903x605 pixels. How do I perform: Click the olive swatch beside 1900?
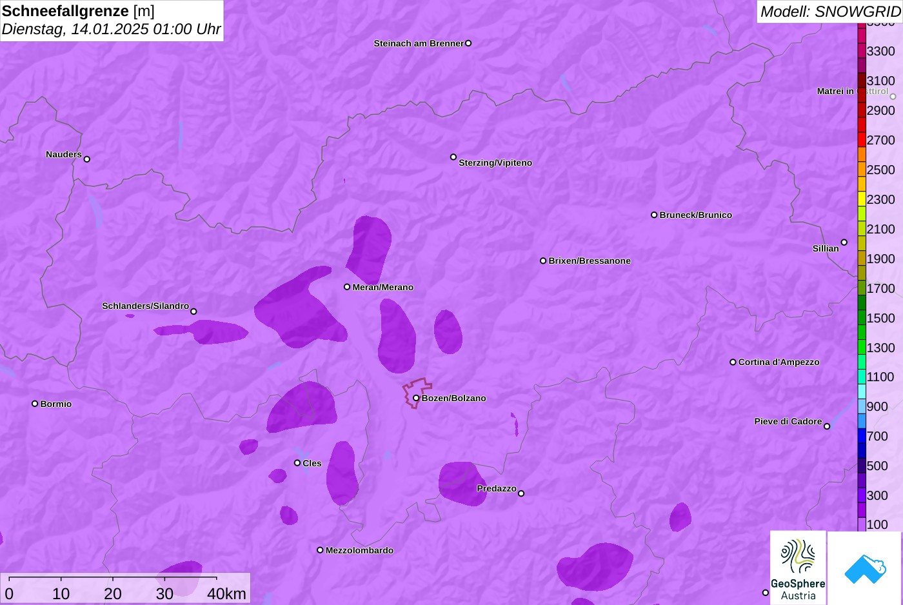coord(862,259)
